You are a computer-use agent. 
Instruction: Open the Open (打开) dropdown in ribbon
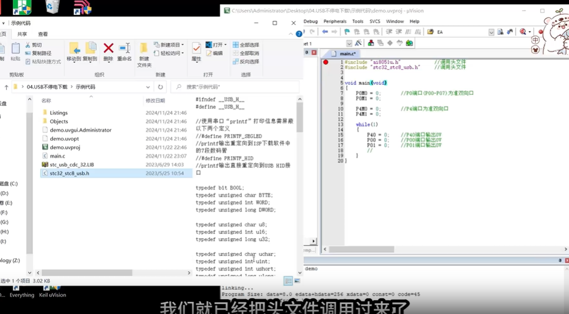225,45
